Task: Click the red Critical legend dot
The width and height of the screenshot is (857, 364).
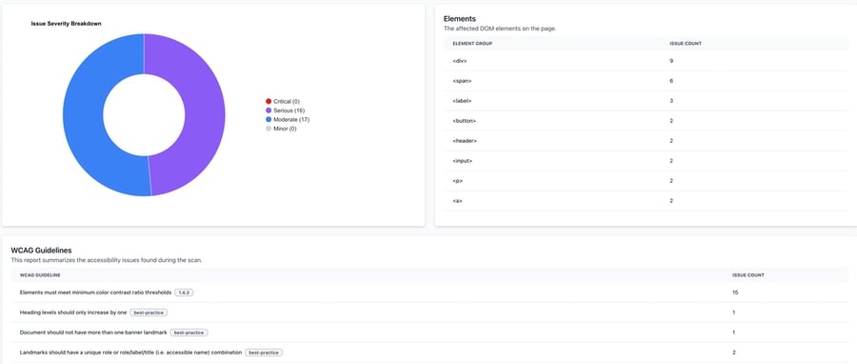Action: coord(269,102)
